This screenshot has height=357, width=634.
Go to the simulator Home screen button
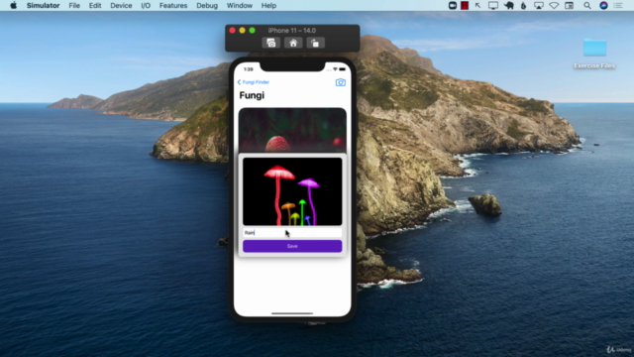[293, 43]
